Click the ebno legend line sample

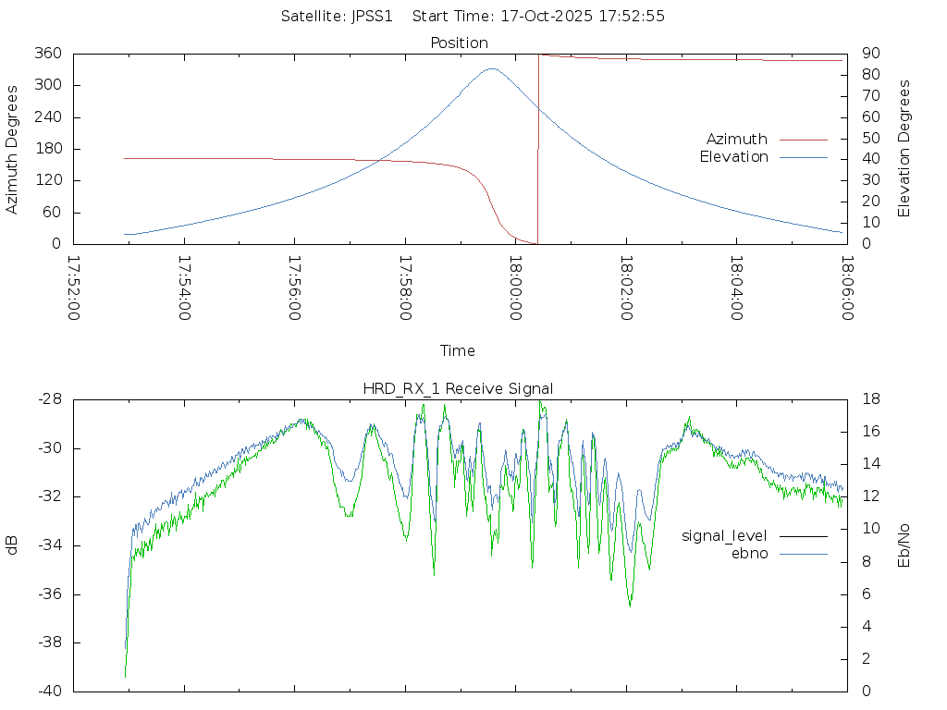pos(802,554)
